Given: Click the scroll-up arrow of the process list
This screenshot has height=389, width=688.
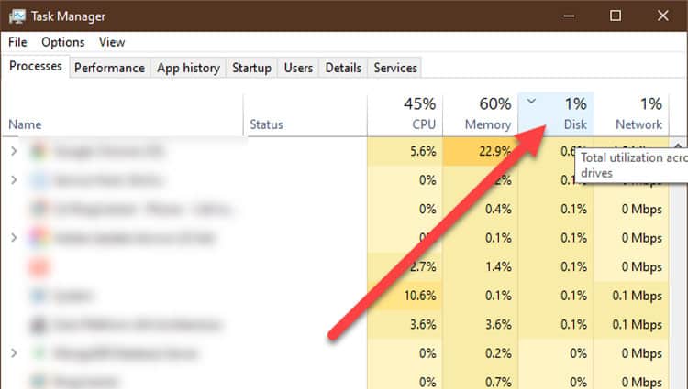Looking at the screenshot, I should pyautogui.click(x=678, y=145).
